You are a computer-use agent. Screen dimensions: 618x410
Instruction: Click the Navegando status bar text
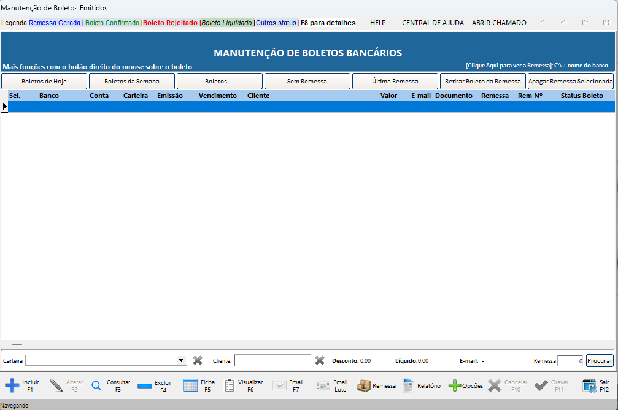coord(14,405)
